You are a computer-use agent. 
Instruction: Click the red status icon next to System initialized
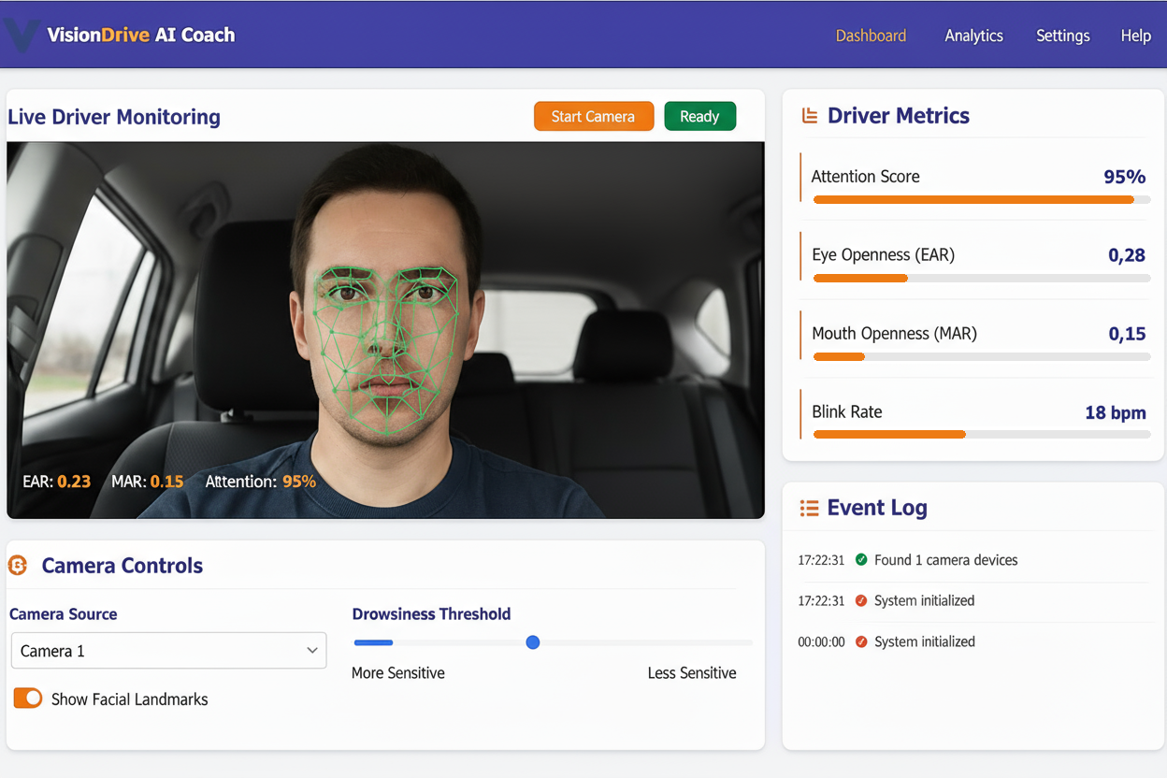pos(860,601)
